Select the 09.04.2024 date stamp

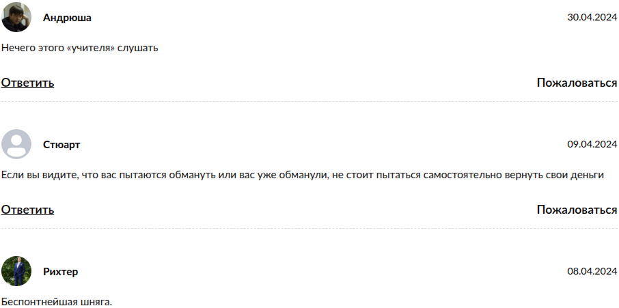(592, 145)
